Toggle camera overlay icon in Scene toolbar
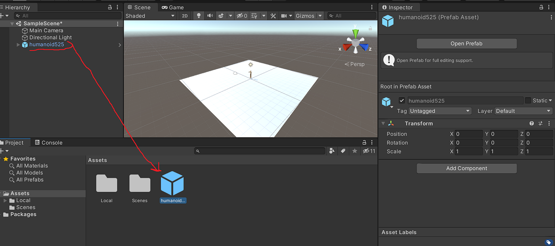Image resolution: width=555 pixels, height=246 pixels. (x=283, y=15)
